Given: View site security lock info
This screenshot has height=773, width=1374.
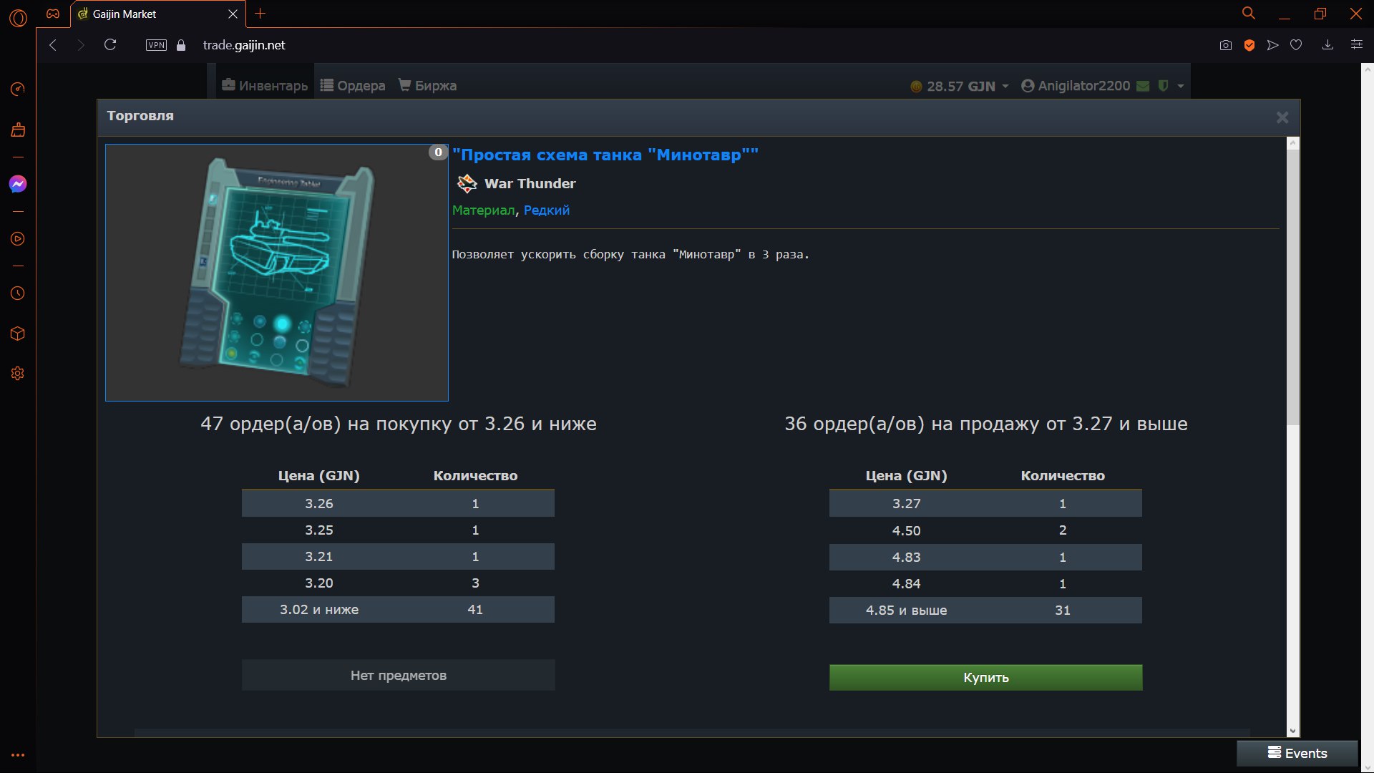Looking at the screenshot, I should 181,45.
